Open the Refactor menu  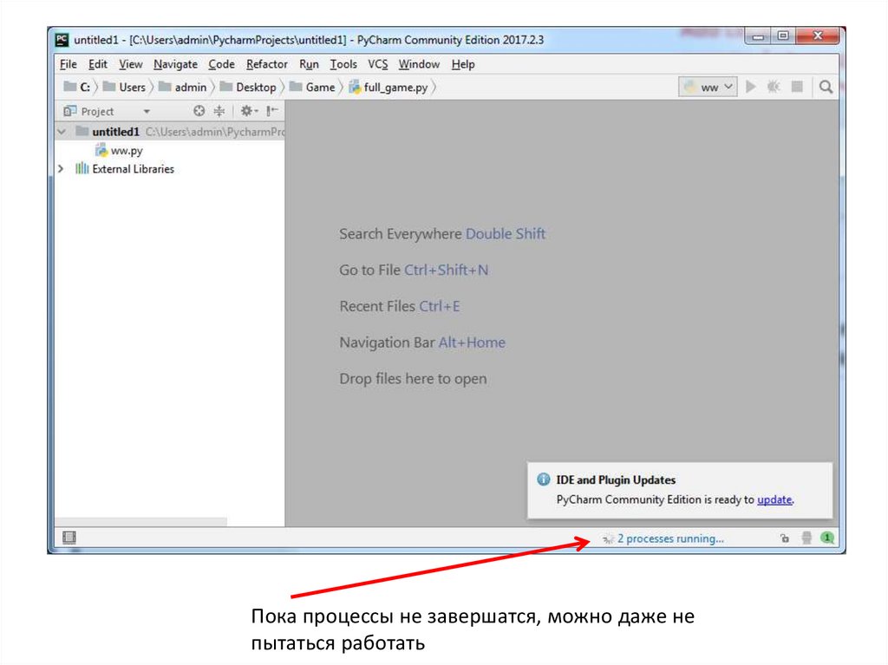point(266,64)
